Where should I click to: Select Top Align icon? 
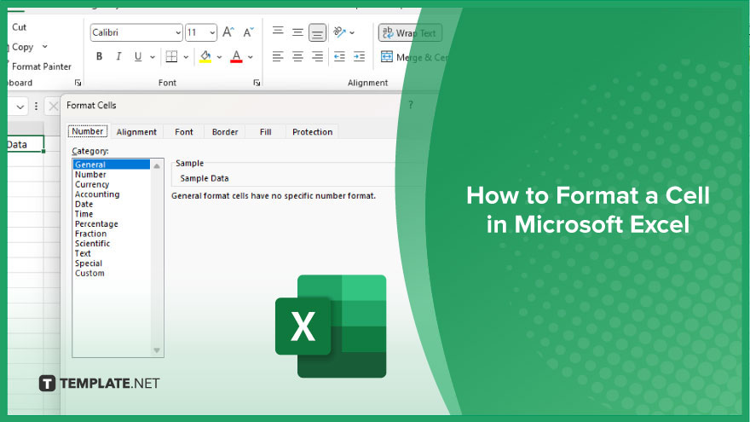[278, 32]
